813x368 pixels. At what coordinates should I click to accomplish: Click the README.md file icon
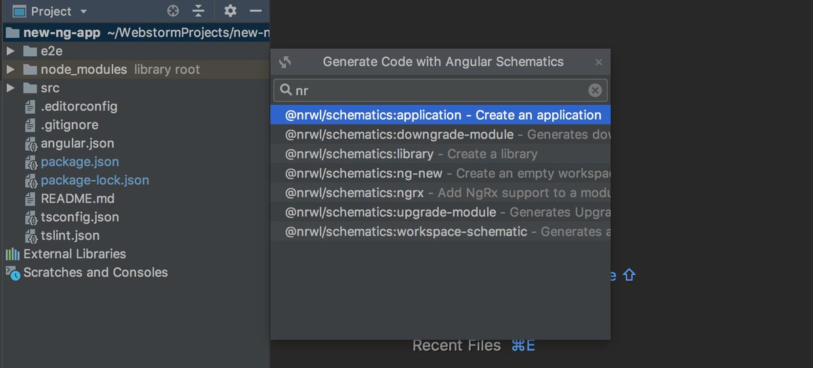pyautogui.click(x=30, y=199)
